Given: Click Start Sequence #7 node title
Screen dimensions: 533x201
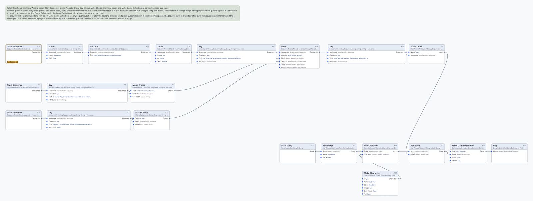Looking at the screenshot, I should click(15, 85).
